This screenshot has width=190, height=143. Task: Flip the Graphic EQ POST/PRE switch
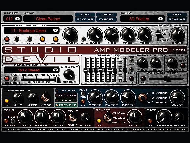coord(131,60)
